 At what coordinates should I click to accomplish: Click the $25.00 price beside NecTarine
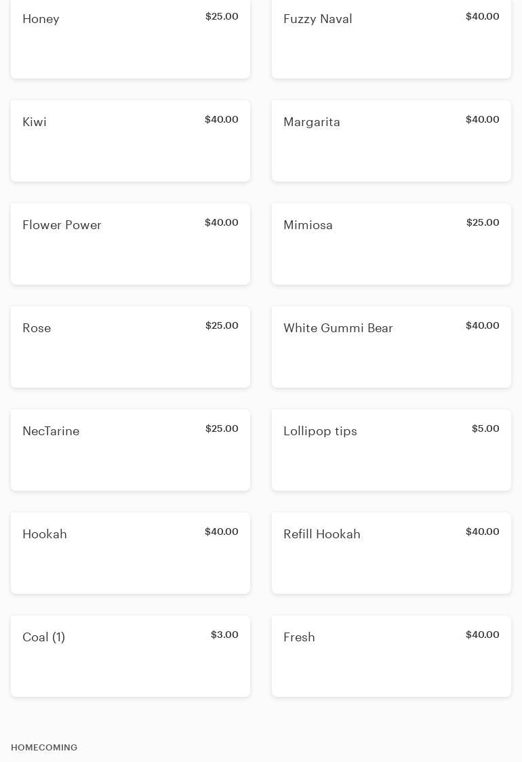222,428
